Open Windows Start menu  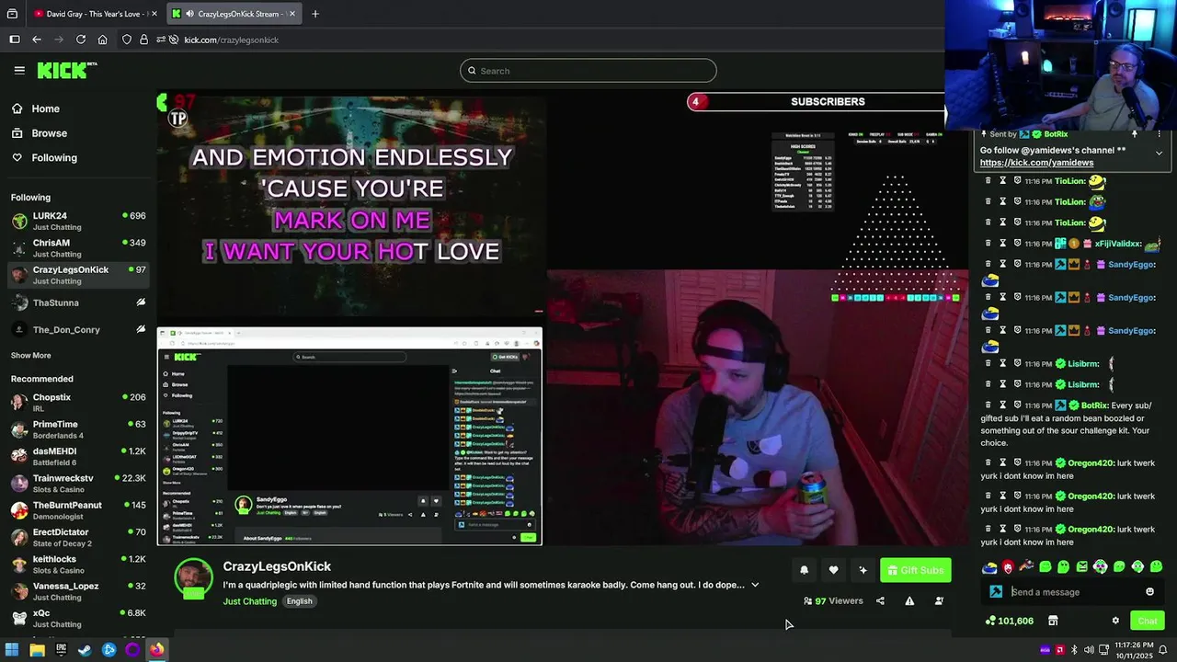[x=12, y=650]
